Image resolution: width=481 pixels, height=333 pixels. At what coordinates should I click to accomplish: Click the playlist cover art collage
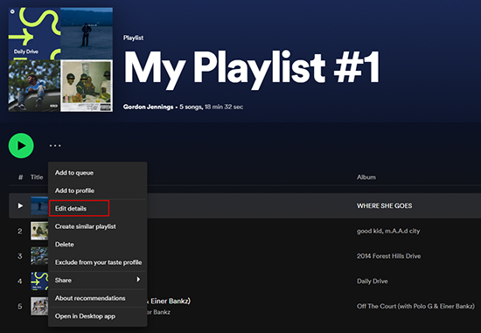(x=60, y=59)
